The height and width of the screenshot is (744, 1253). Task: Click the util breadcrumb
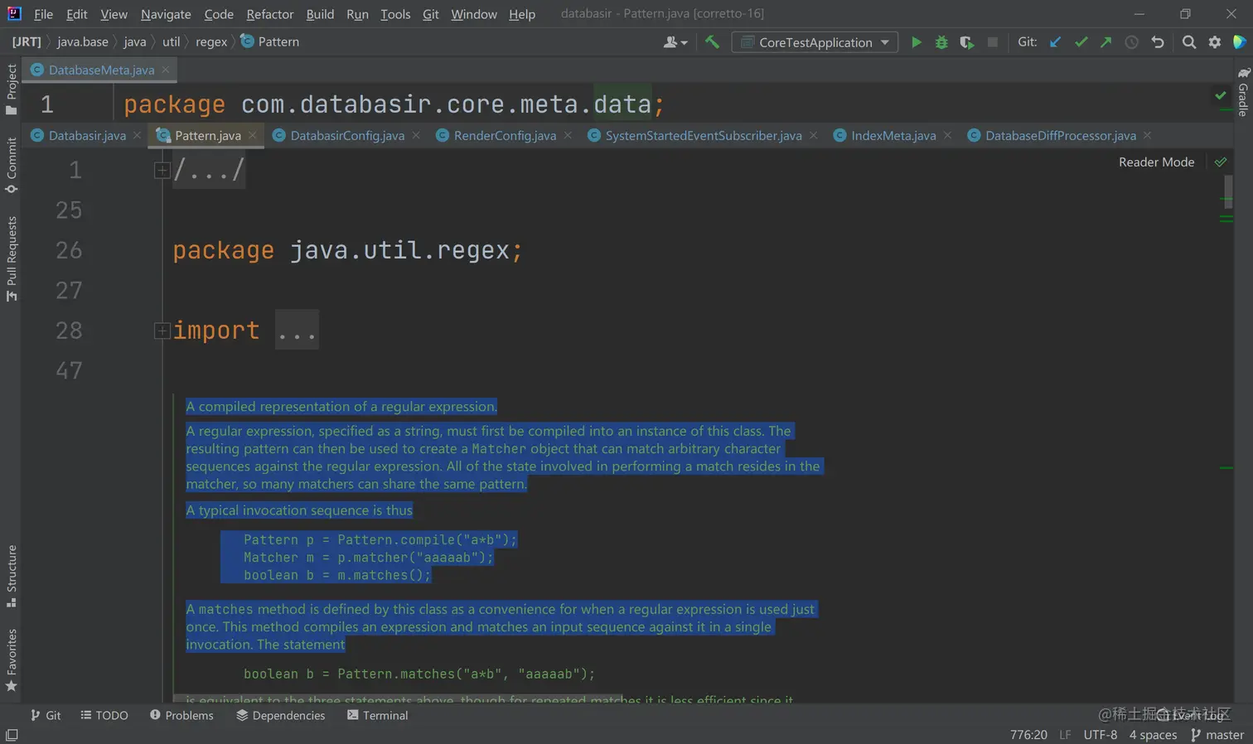pos(171,42)
